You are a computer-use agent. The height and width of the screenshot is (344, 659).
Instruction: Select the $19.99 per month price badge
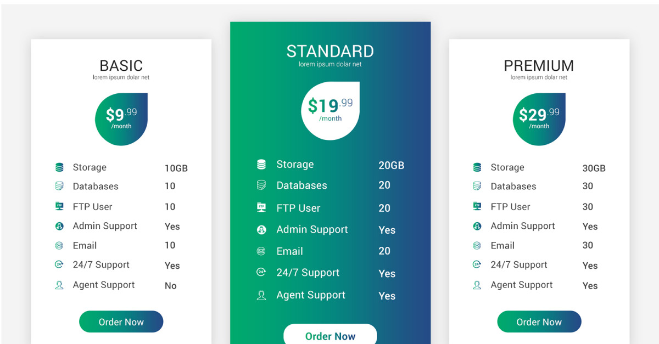[330, 110]
